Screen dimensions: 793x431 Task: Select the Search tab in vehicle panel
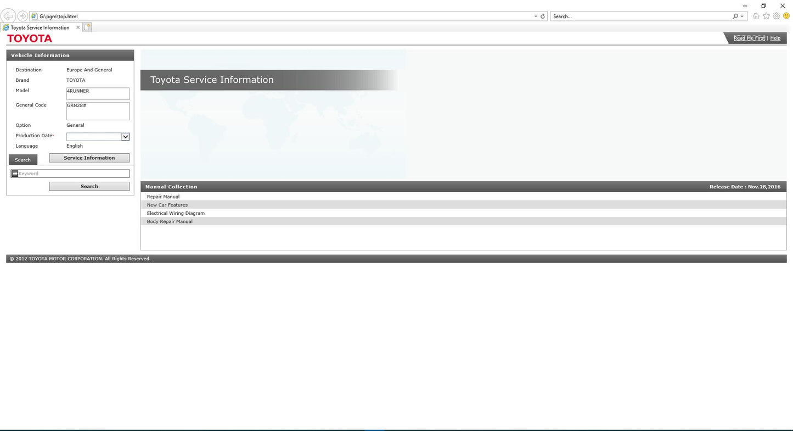coord(23,160)
